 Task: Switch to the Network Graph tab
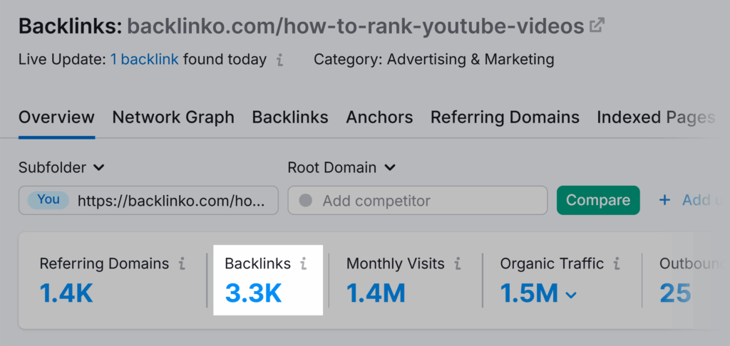coord(173,117)
